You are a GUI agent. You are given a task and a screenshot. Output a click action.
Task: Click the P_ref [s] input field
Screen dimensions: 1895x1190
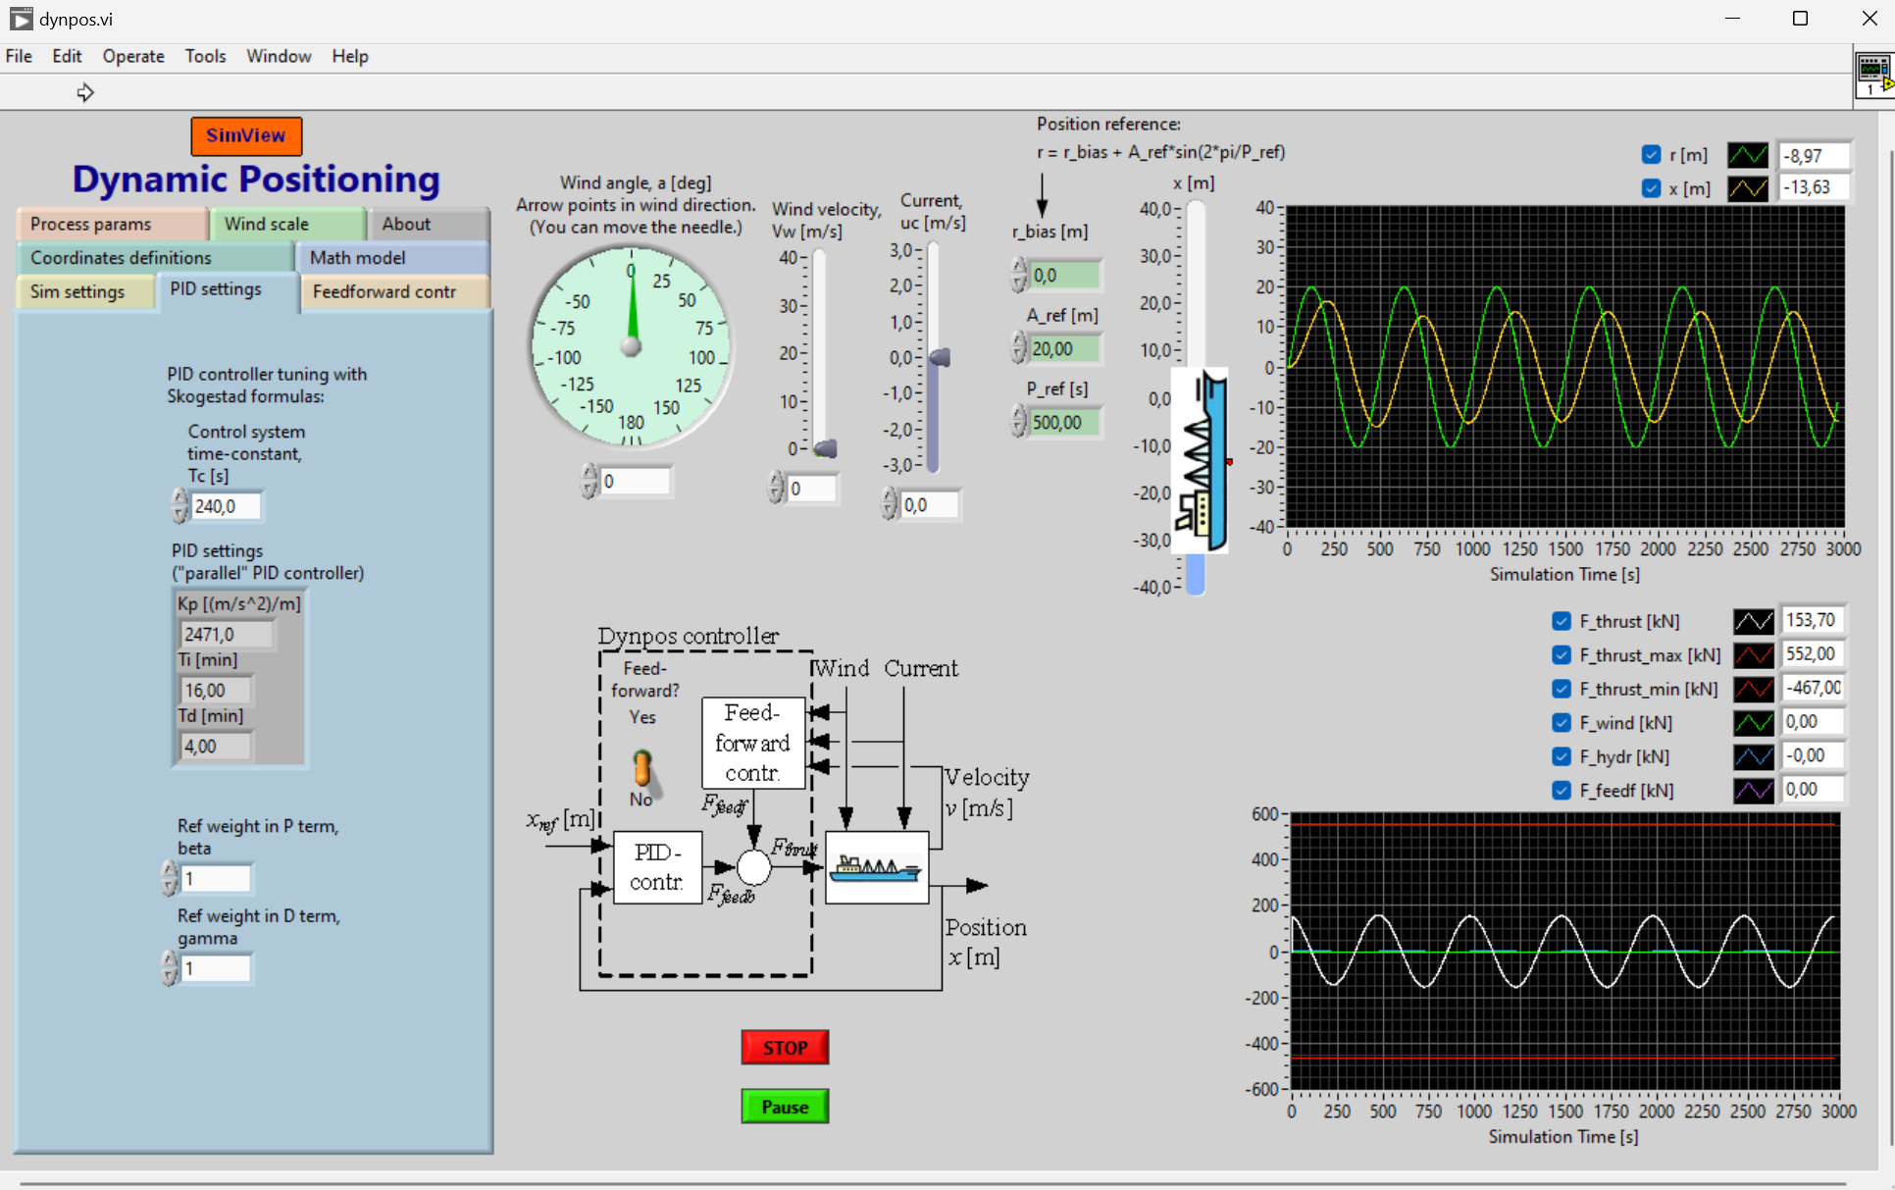tap(1062, 423)
